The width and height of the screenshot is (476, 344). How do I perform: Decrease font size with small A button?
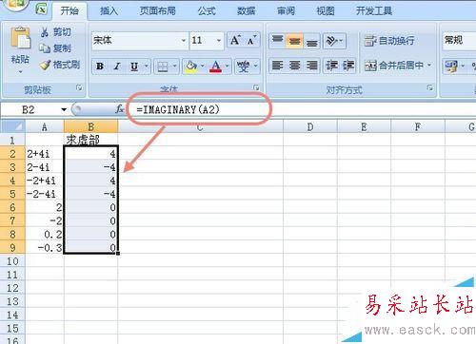coord(251,40)
